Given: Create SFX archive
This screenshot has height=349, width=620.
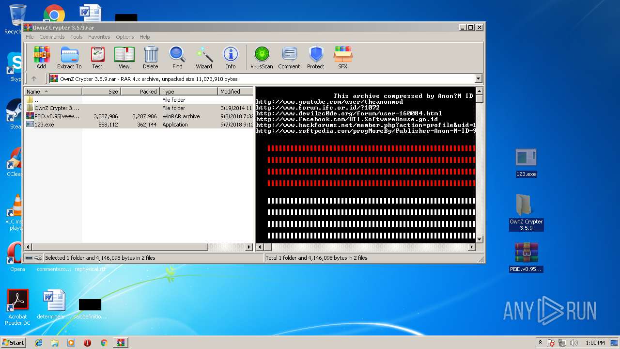Looking at the screenshot, I should (x=342, y=58).
